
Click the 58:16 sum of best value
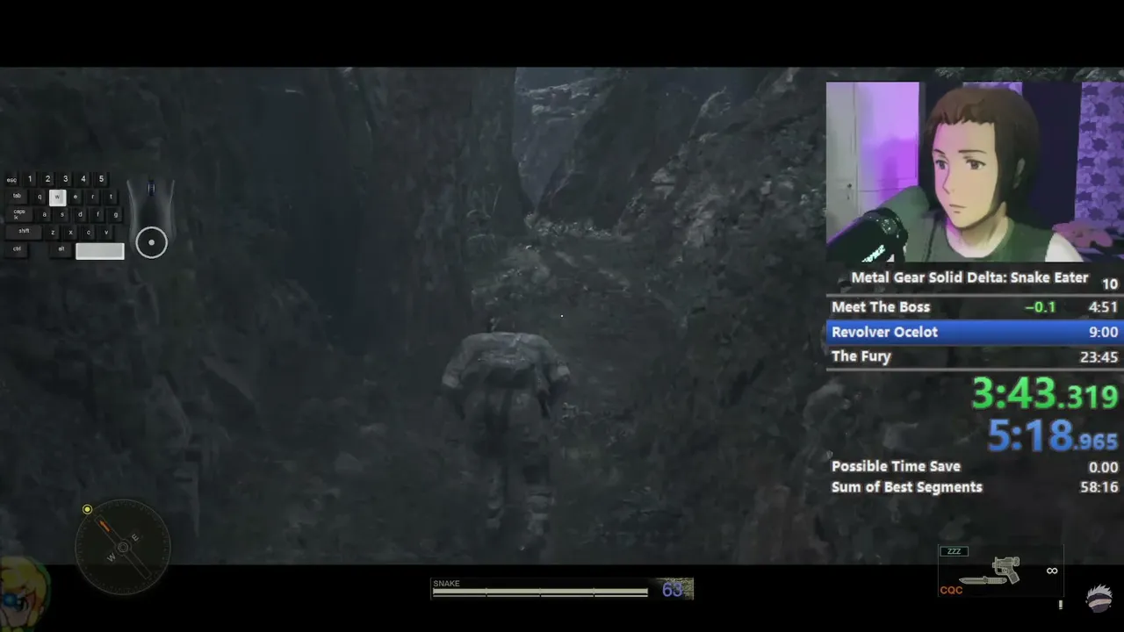coord(1099,487)
